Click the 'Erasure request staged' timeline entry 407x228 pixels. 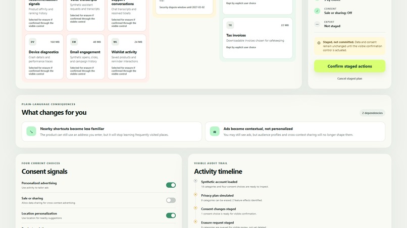coord(233,224)
